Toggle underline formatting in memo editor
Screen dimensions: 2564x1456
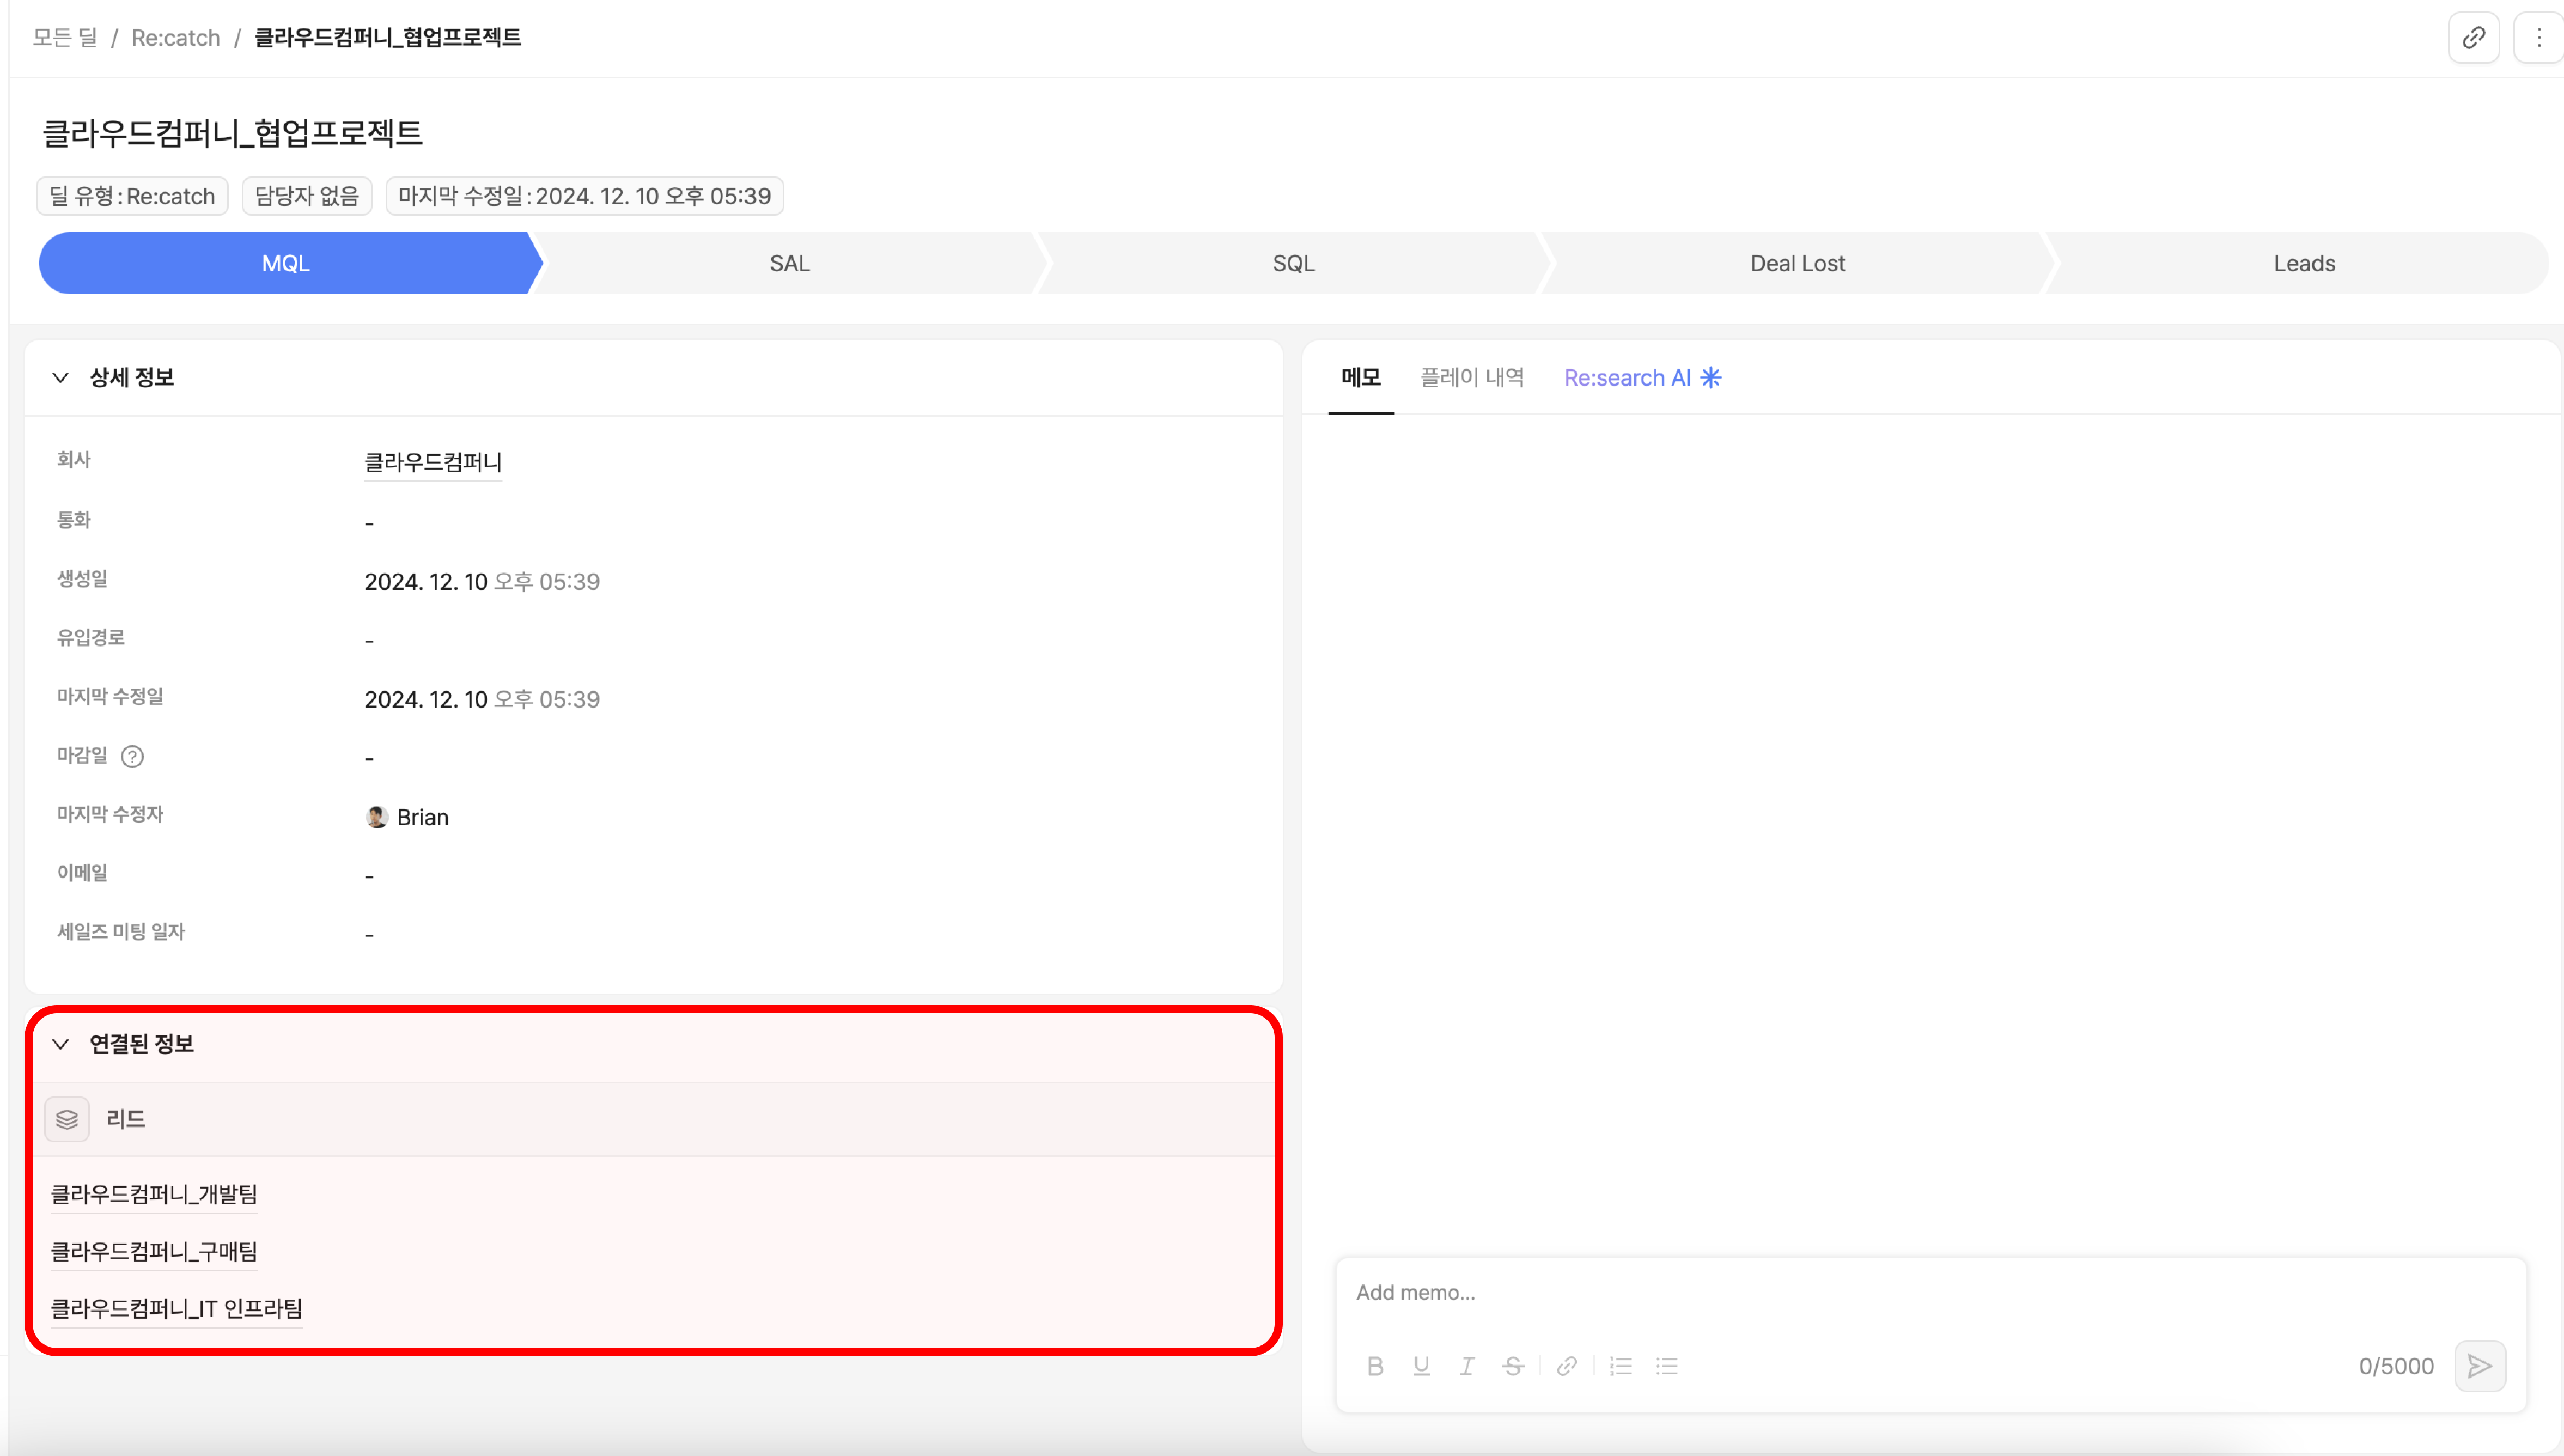click(1421, 1366)
